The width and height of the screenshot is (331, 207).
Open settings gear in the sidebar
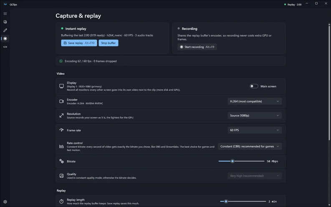(5, 202)
